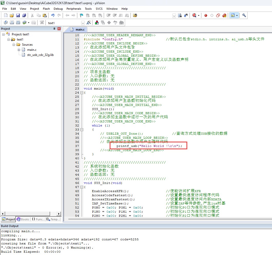The height and width of the screenshot is (255, 272).
Task: Switch to the Books tab
Action: (23, 219)
